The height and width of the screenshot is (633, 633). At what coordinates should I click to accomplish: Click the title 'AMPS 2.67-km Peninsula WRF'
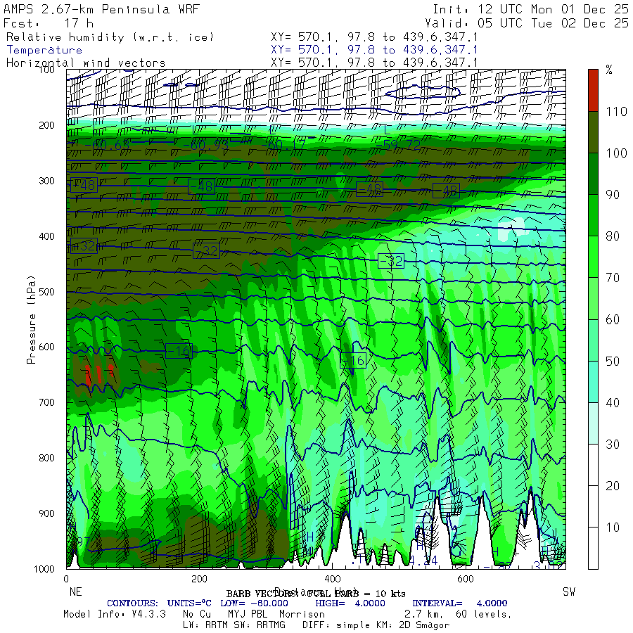pos(101,9)
